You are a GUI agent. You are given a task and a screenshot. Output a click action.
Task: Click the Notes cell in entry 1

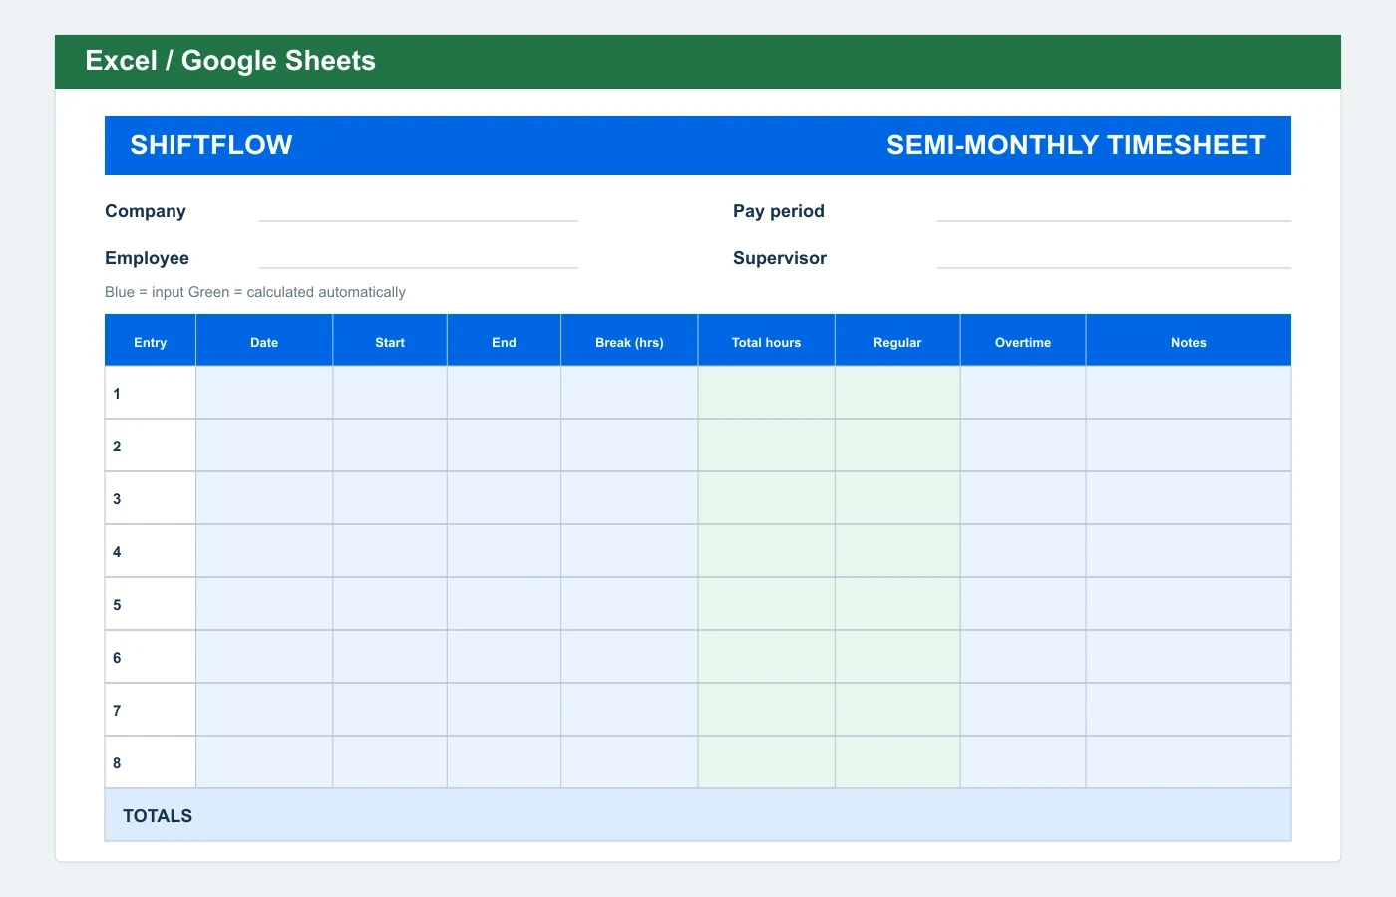pos(1189,393)
